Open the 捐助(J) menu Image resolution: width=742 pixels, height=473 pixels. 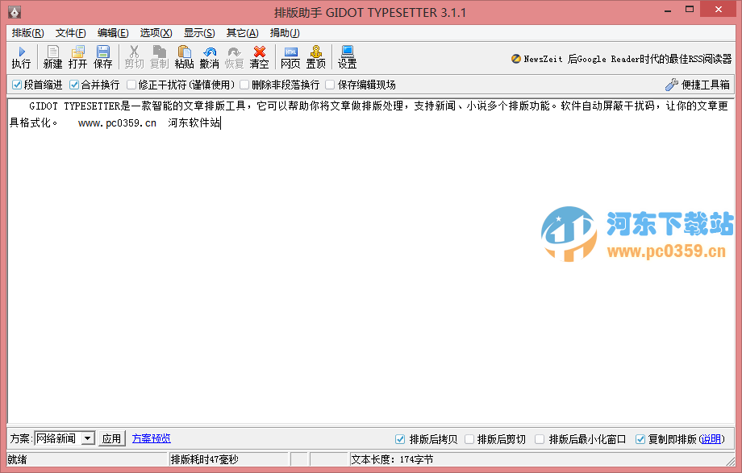(284, 32)
